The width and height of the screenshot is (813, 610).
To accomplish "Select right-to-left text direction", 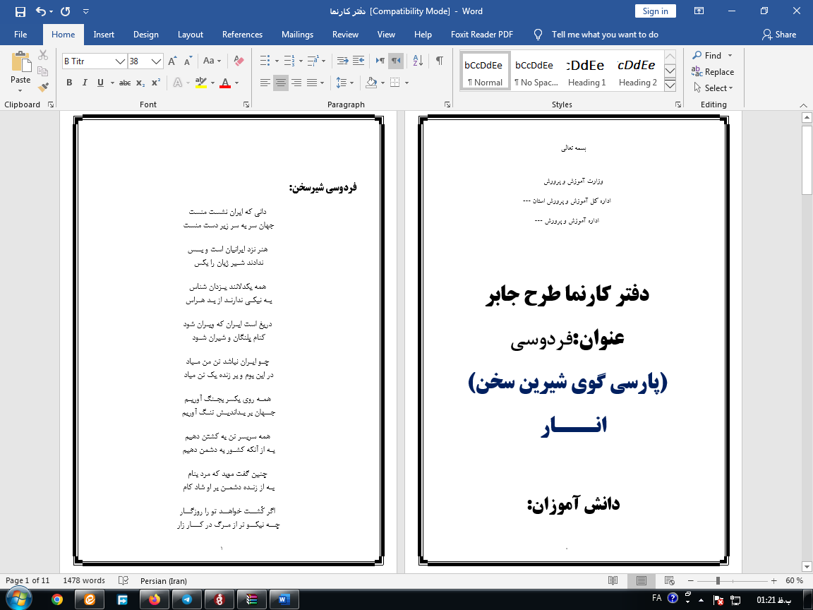I will click(396, 61).
